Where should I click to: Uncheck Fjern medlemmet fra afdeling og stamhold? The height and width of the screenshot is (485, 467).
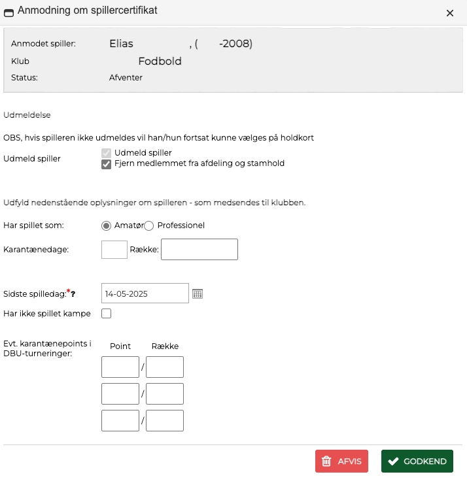[x=106, y=164]
